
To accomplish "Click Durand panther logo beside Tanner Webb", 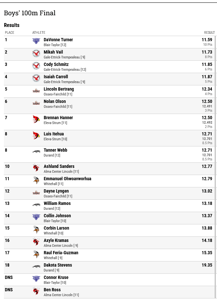I will (36, 152).
